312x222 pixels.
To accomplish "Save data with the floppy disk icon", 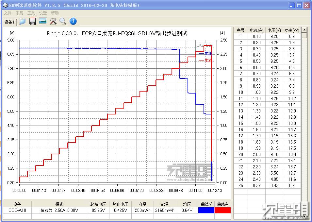I will pyautogui.click(x=33, y=21).
